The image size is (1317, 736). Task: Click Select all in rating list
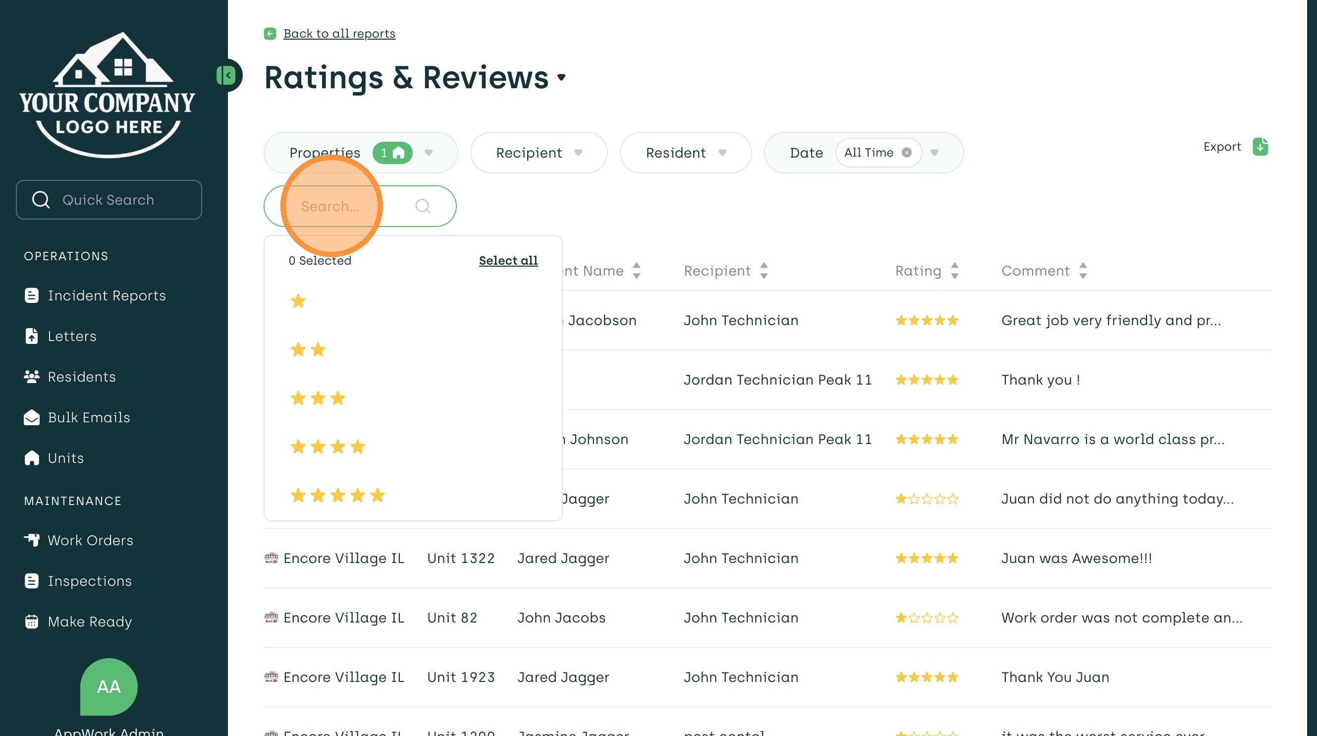[x=508, y=260]
